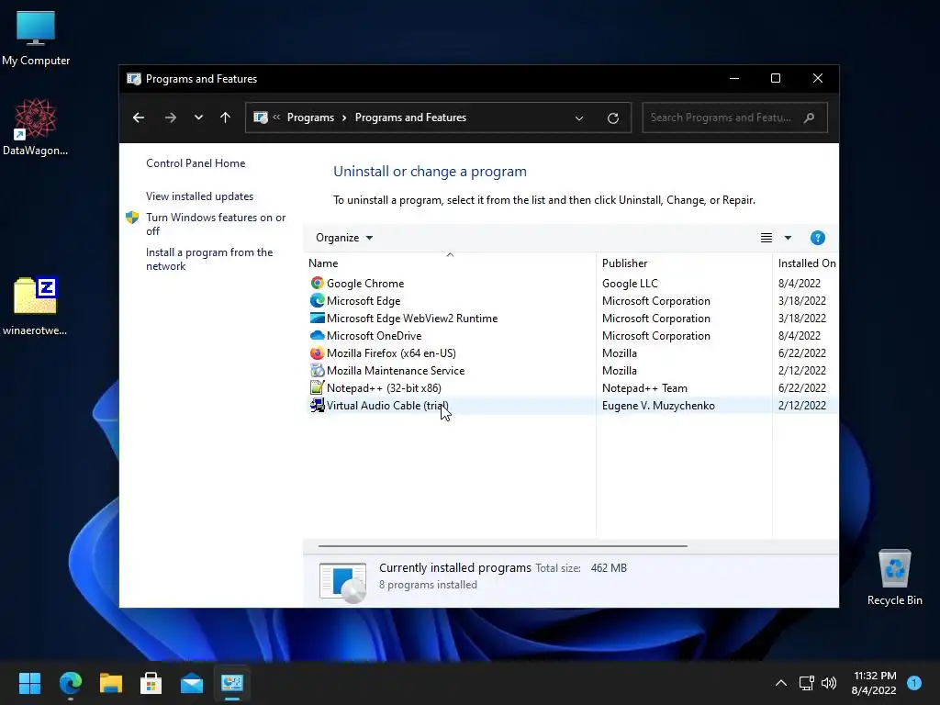Go back with the back arrow
Screen dimensions: 940x705
139,117
